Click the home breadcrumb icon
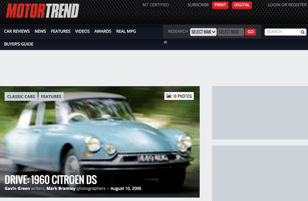Image resolution: width=308 pixels, height=201 pixels. pyautogui.click(x=165, y=42)
